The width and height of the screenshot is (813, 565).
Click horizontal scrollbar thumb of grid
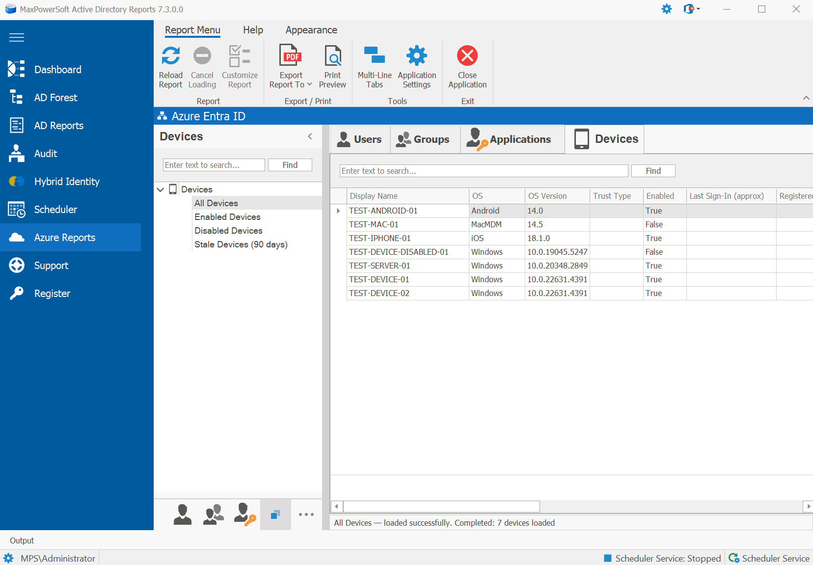pyautogui.click(x=441, y=506)
